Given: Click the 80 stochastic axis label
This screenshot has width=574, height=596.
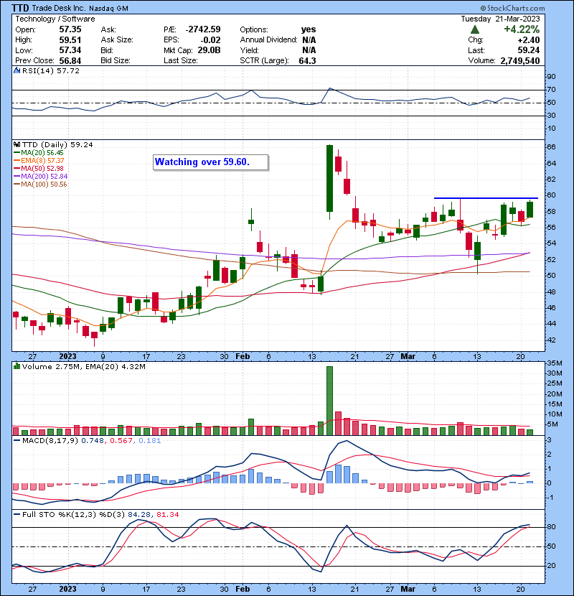Looking at the screenshot, I should tap(551, 527).
